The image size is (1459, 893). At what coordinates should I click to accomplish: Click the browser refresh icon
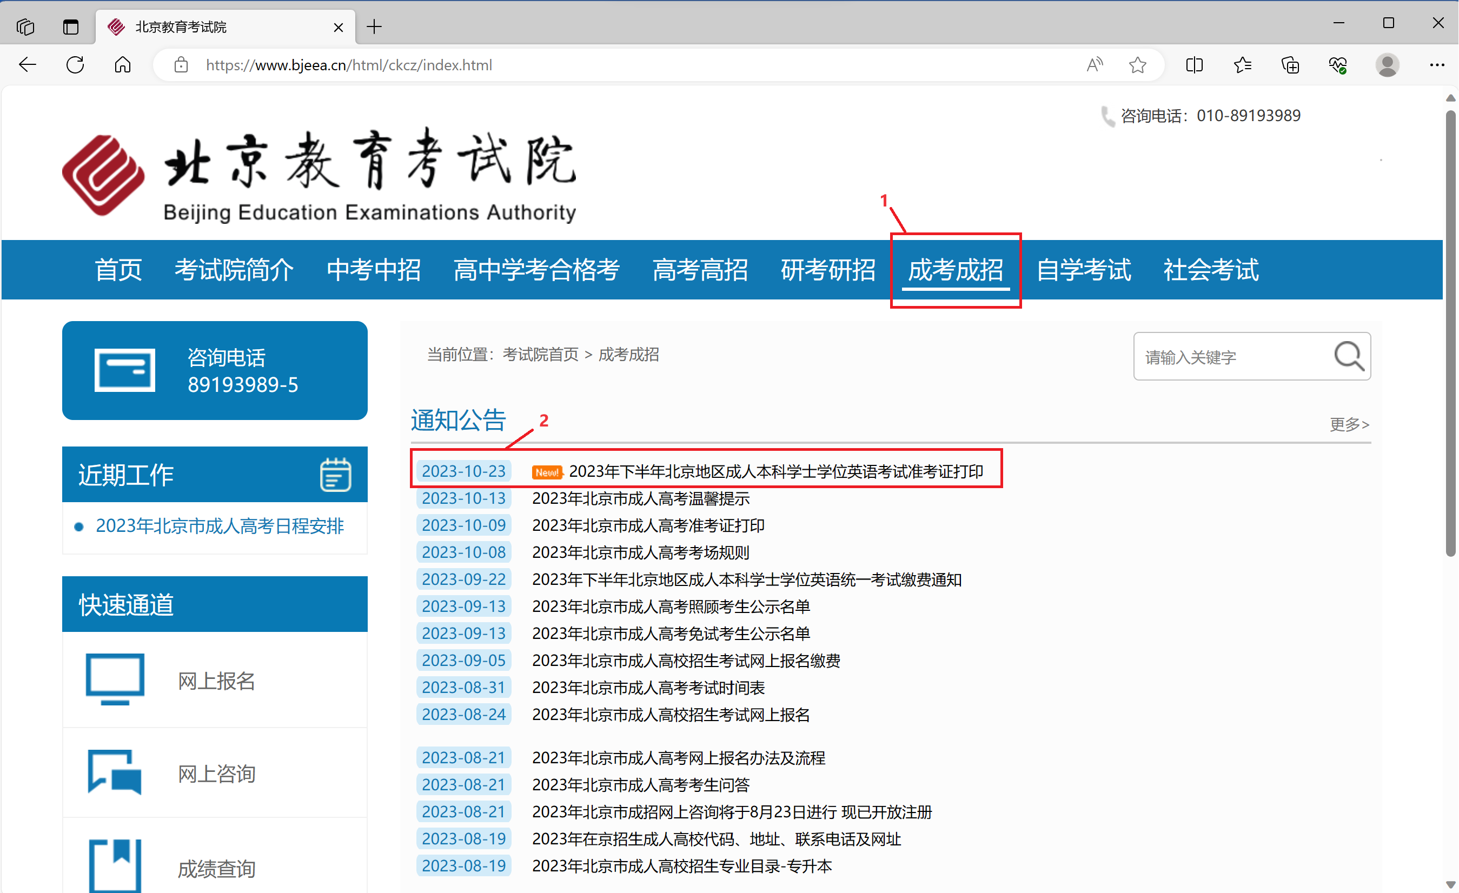[x=75, y=64]
